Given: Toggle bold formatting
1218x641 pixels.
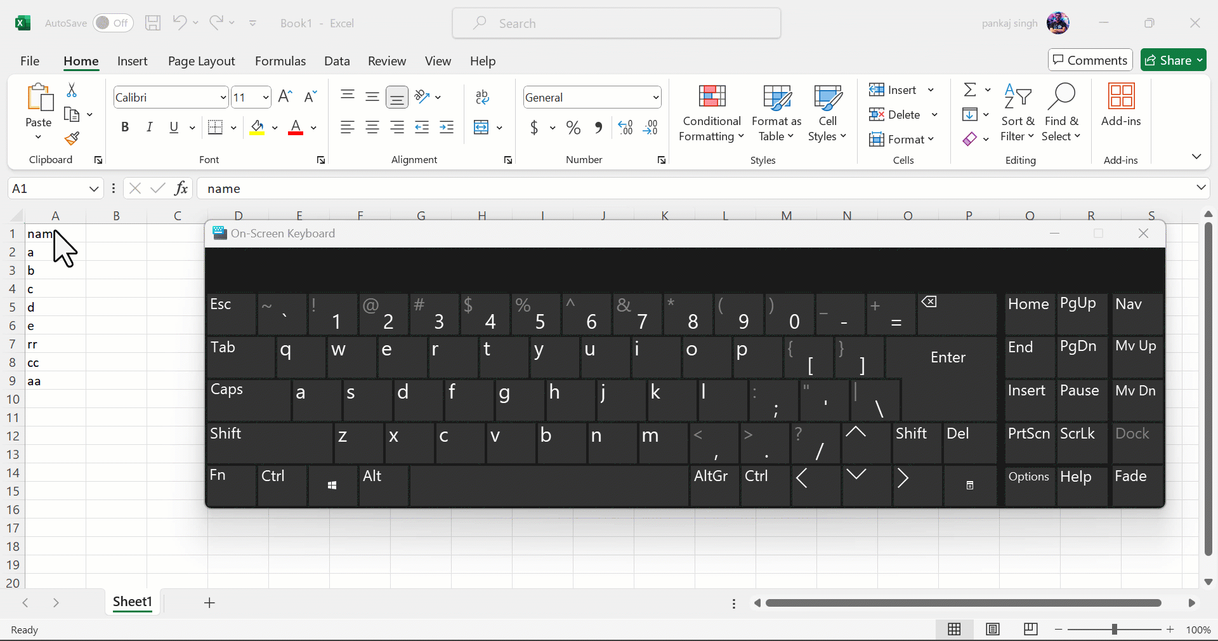Looking at the screenshot, I should (x=124, y=127).
